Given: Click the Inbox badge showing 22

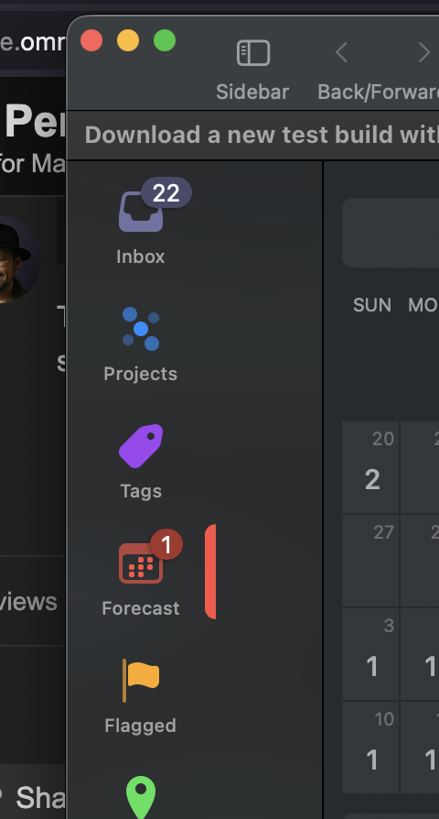Looking at the screenshot, I should click(166, 193).
